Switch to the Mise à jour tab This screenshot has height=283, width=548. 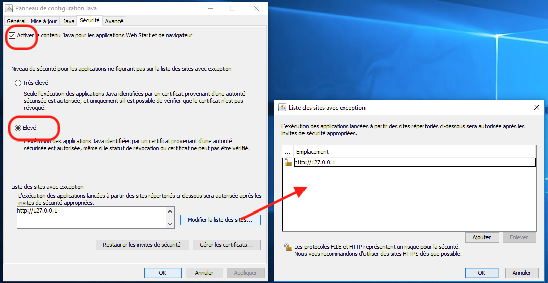click(x=44, y=21)
